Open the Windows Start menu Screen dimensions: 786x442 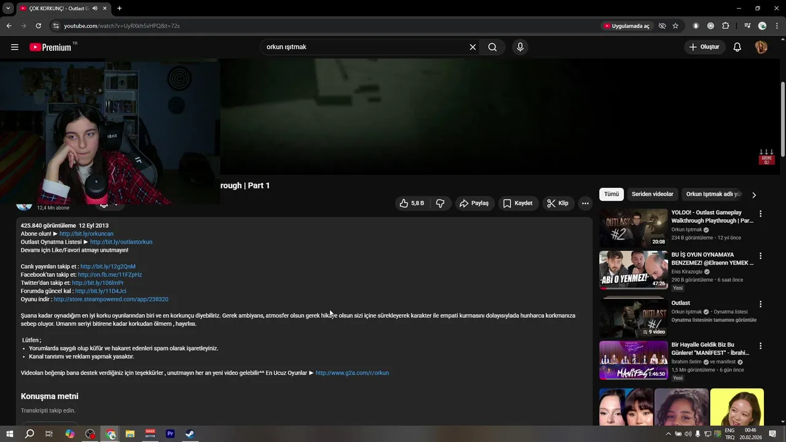point(9,434)
